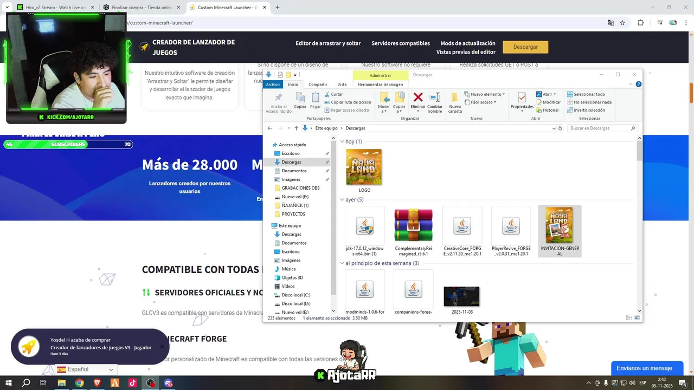This screenshot has width=694, height=390.
Task: Switch to details view button
Action: point(629,318)
